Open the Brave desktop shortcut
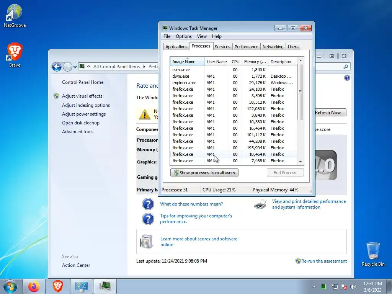Screen dimensions: 392x294 [x=15, y=55]
